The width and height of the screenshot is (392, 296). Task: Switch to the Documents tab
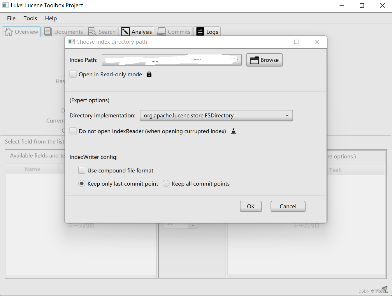point(64,32)
